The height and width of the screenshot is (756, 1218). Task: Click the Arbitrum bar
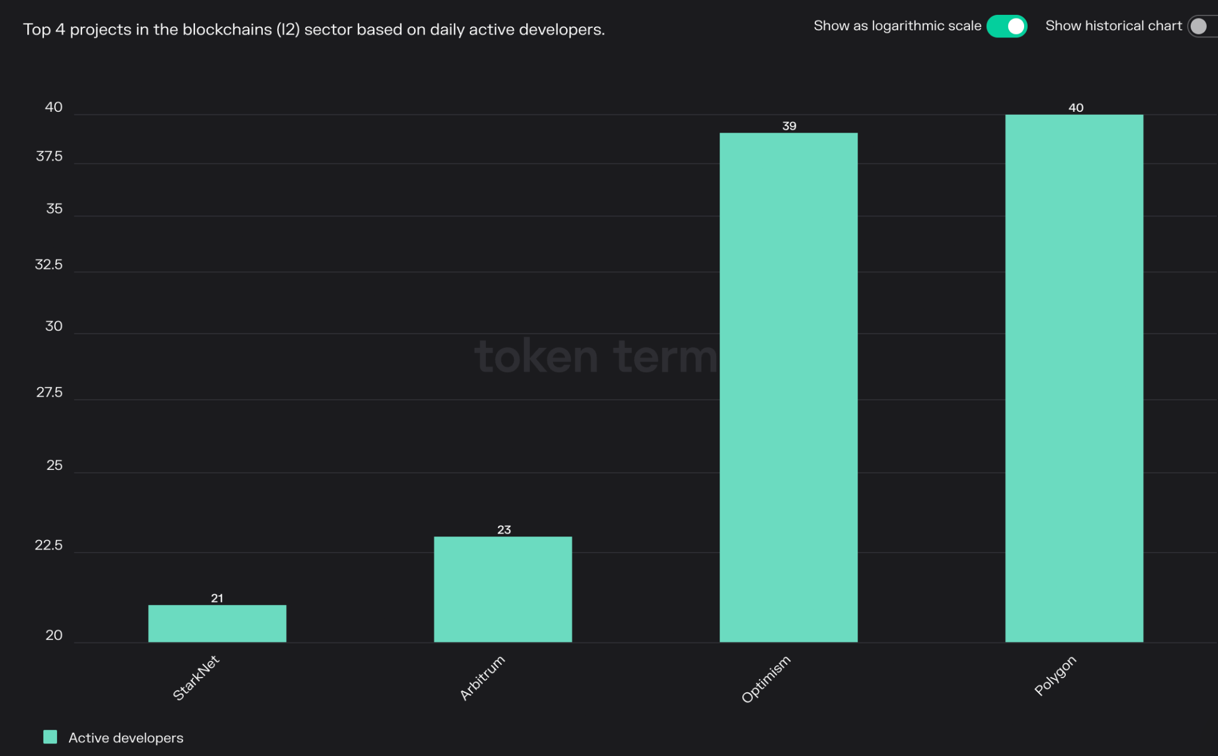[x=503, y=589]
